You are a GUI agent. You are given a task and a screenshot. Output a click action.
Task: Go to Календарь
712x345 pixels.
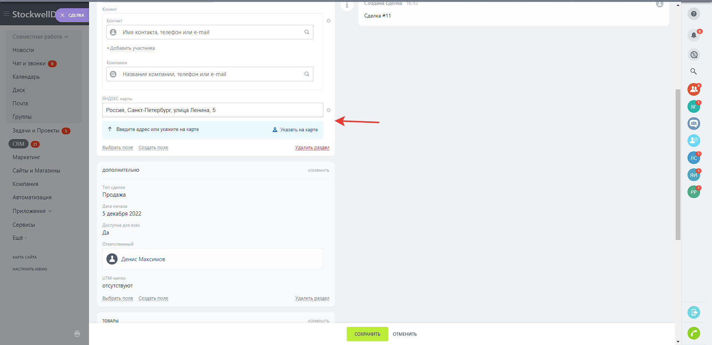pyautogui.click(x=26, y=77)
